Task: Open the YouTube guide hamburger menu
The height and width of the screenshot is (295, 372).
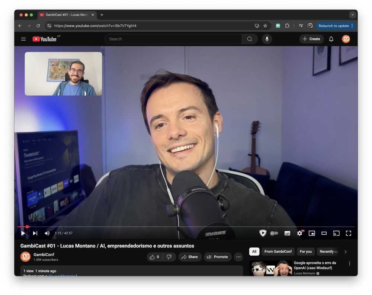Action: (23, 39)
